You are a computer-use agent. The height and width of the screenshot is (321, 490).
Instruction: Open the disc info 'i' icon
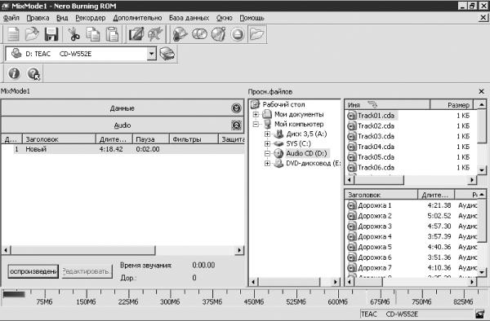coord(14,73)
